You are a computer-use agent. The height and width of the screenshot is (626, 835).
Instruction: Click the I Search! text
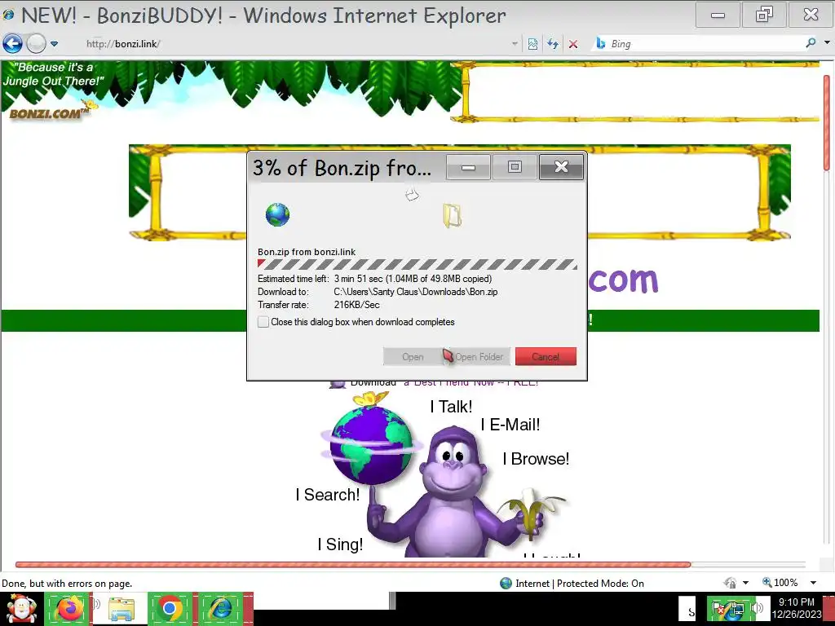328,495
